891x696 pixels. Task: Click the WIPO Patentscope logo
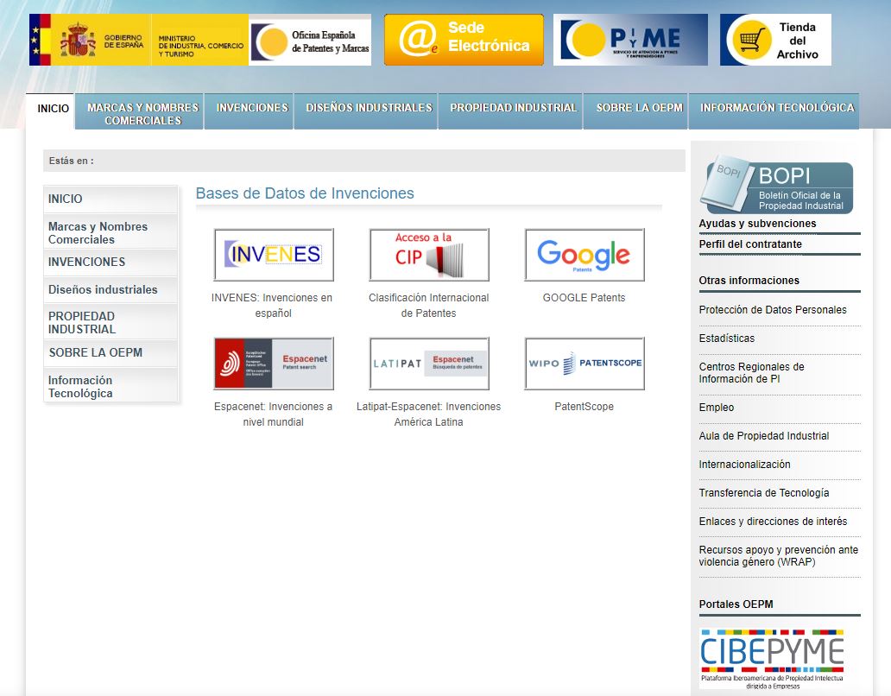[x=585, y=364]
